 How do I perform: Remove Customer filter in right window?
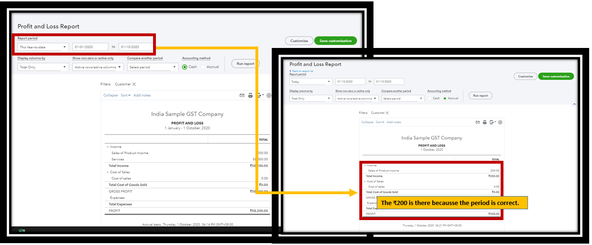click(387, 113)
